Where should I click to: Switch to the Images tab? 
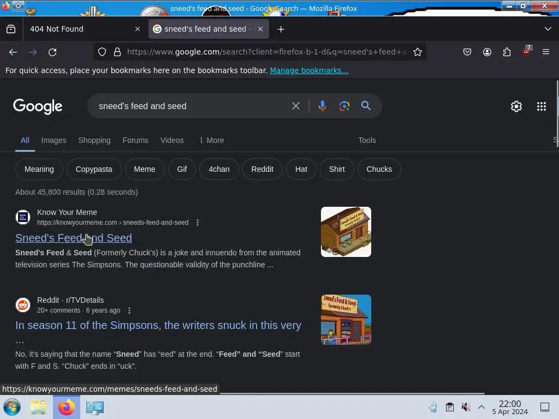[x=54, y=140]
